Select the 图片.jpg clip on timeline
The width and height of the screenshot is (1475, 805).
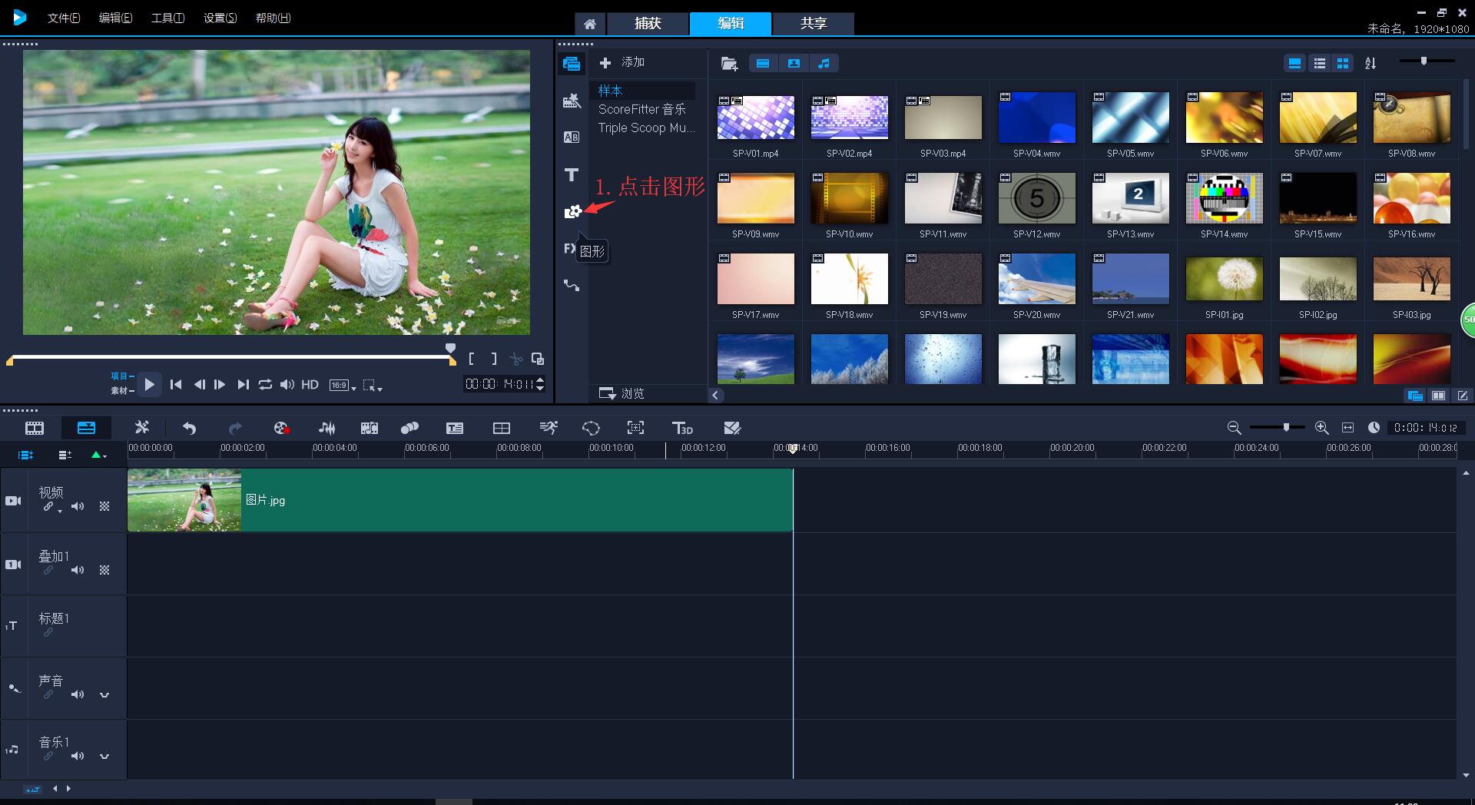(x=460, y=500)
